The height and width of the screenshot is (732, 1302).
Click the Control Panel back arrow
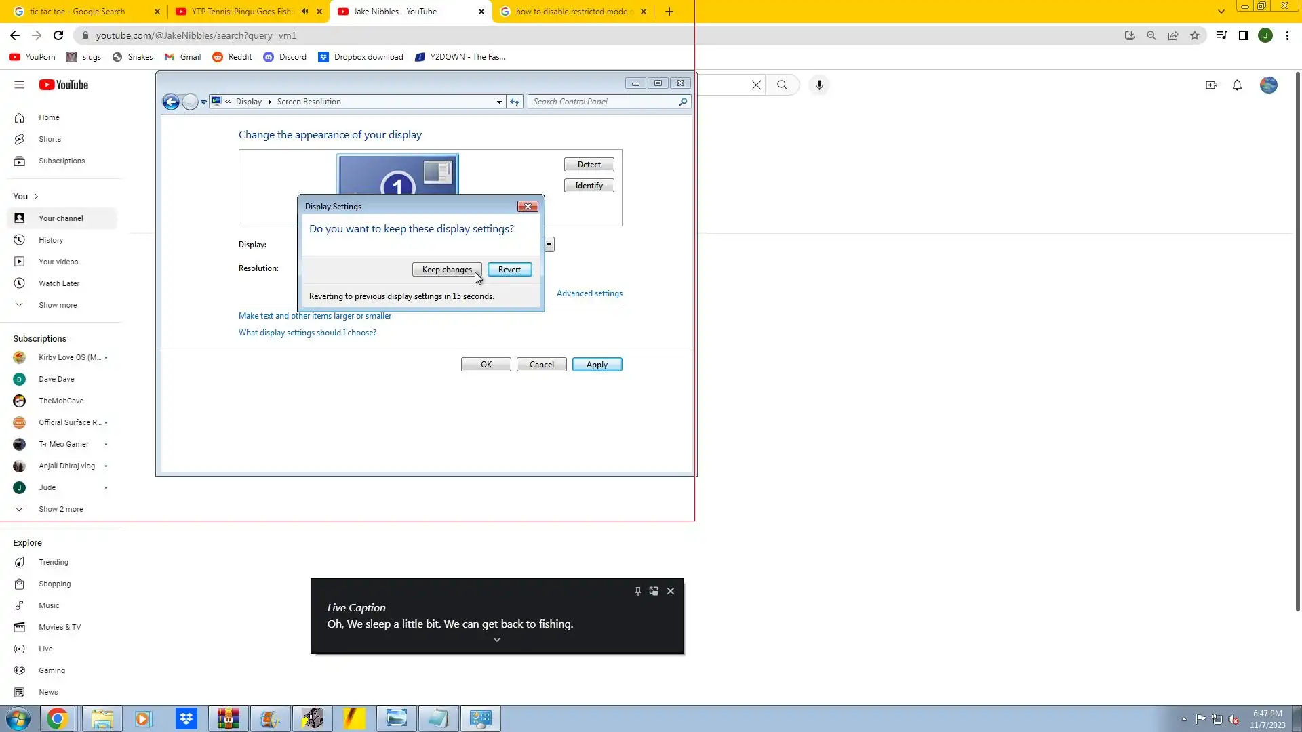tap(171, 102)
